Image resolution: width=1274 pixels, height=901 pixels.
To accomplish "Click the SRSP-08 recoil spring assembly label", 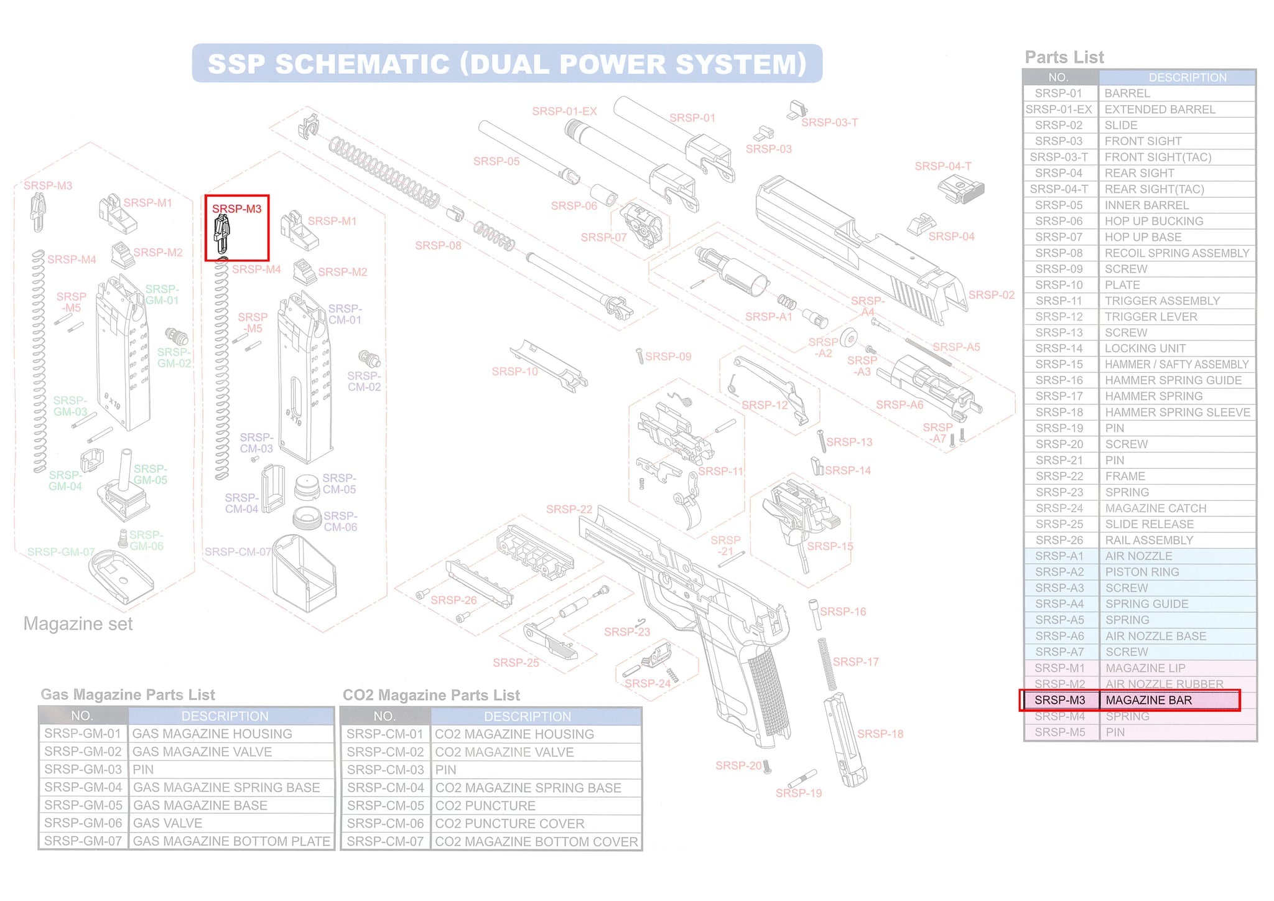I will 438,245.
